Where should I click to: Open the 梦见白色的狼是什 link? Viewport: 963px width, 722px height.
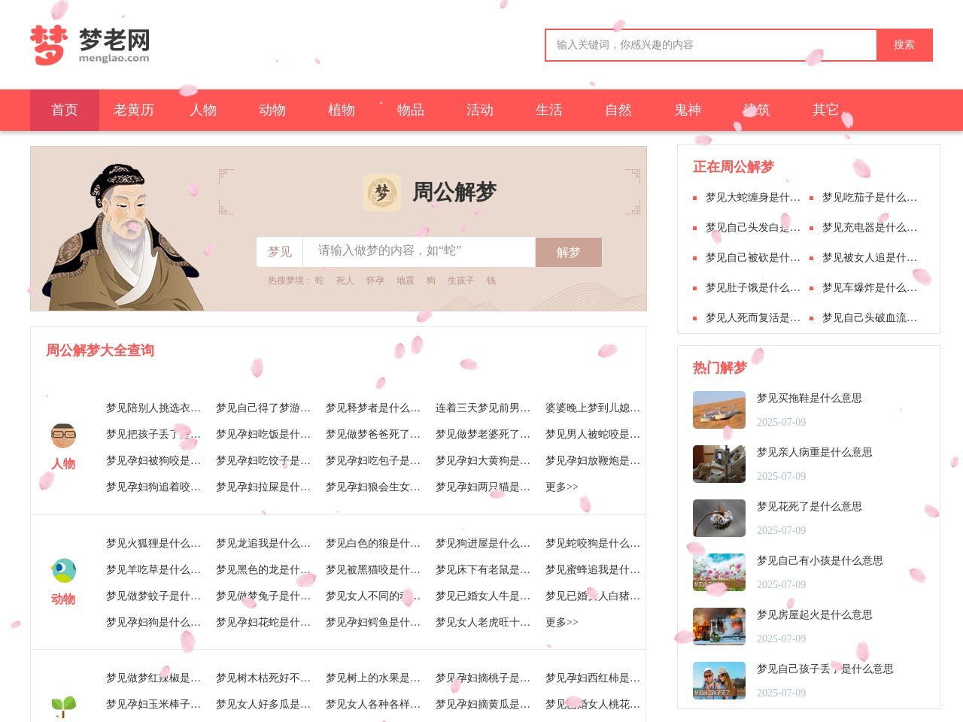[373, 544]
